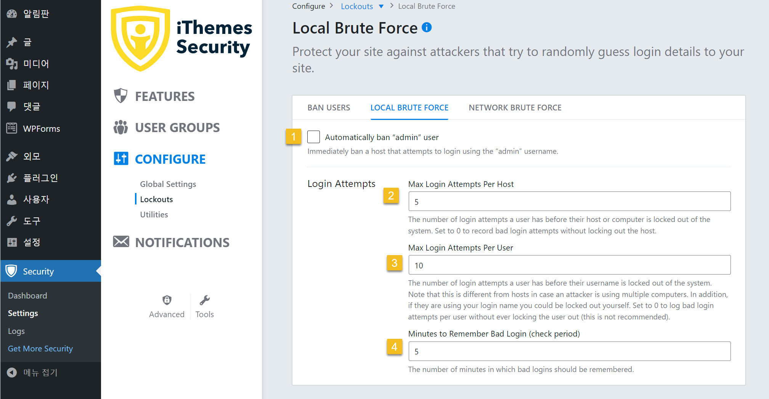The width and height of the screenshot is (769, 399).
Task: Click the Minutes to Remember Bad Login field
Action: [x=570, y=351]
